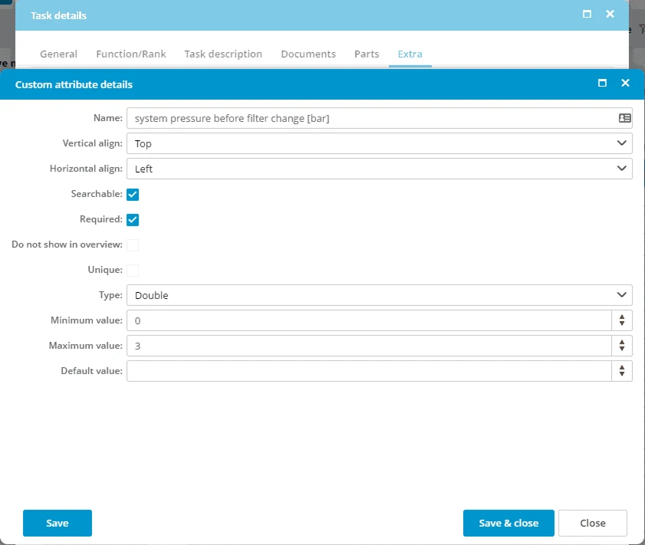Screen dimensions: 645x545
Task: Enable Do not show in overview
Action: (x=133, y=245)
